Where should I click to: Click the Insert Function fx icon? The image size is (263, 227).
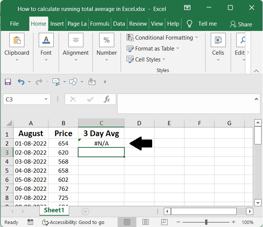click(107, 99)
